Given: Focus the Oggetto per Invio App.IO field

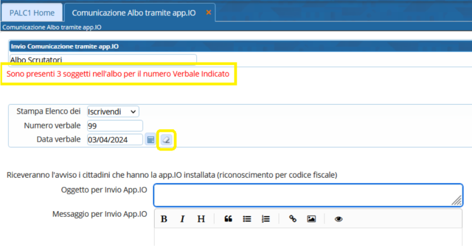Looking at the screenshot, I should tap(308, 195).
